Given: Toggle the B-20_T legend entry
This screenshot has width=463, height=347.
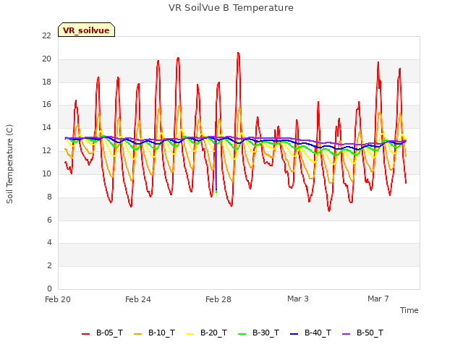Looking at the screenshot, I should coord(206,333).
